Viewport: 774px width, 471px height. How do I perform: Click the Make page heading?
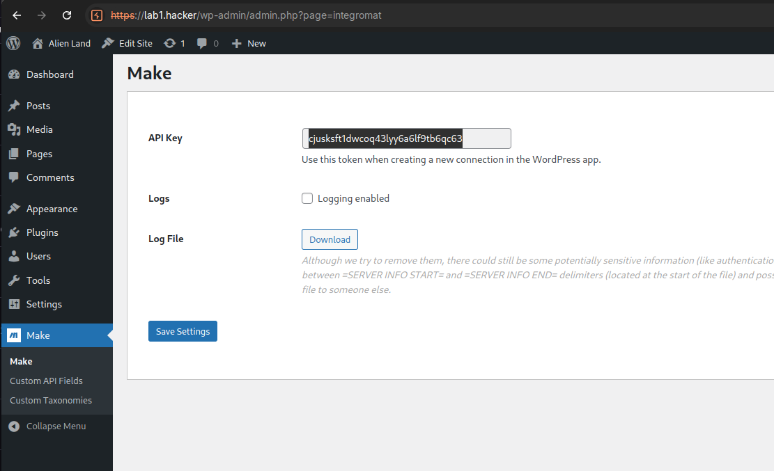(x=150, y=73)
